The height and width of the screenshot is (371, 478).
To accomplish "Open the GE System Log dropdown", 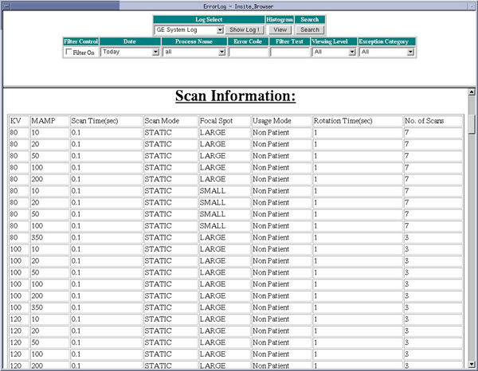I will [189, 29].
